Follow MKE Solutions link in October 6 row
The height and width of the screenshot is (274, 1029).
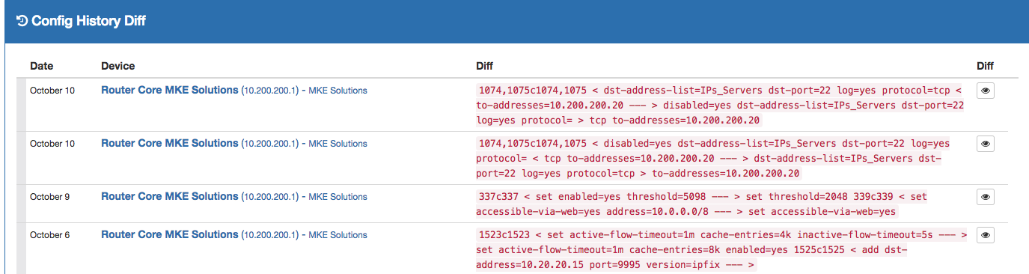coord(338,235)
